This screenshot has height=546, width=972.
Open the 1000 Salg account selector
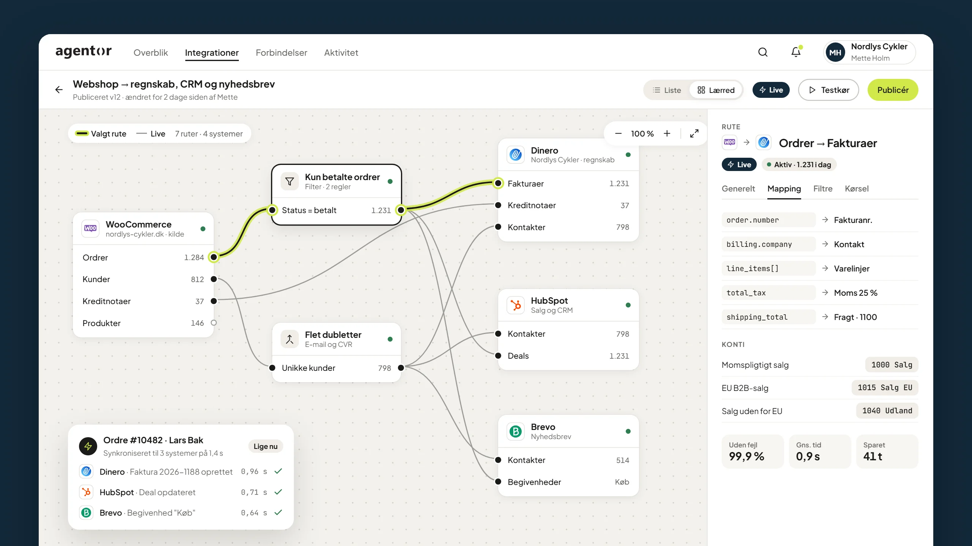pyautogui.click(x=892, y=365)
